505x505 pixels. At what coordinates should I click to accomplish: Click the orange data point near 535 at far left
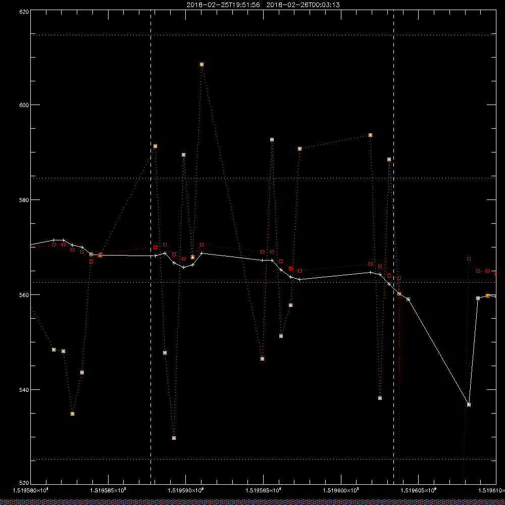[x=72, y=414]
